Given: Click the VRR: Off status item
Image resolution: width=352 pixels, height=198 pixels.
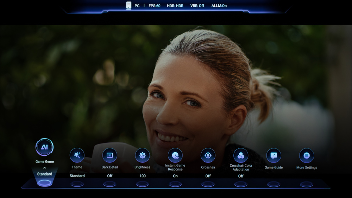Looking at the screenshot, I should click(x=196, y=6).
